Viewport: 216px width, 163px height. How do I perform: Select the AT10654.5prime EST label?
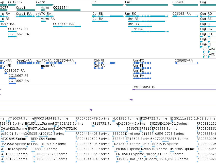21,118
